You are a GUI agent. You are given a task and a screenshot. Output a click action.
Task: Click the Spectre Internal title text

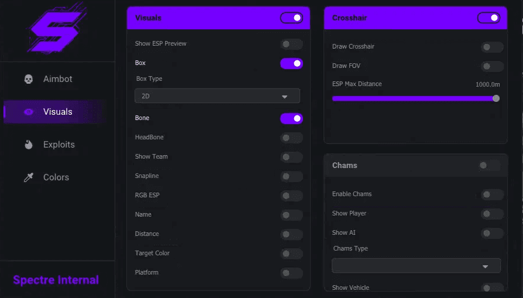pos(56,280)
